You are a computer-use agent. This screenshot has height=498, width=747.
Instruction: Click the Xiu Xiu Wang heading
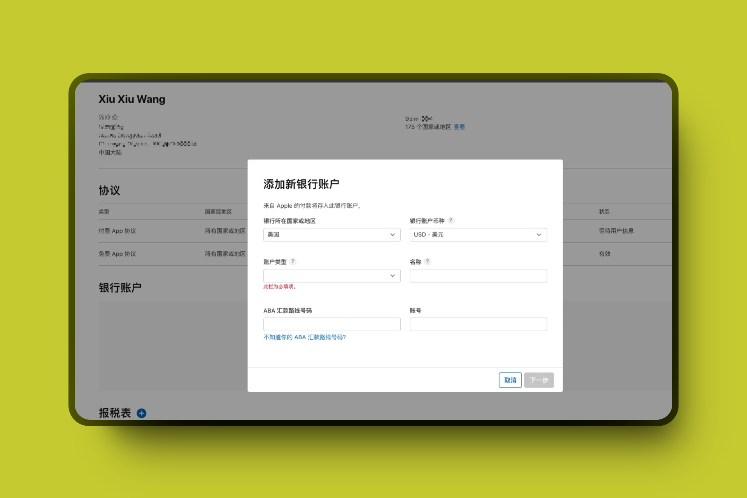(132, 99)
